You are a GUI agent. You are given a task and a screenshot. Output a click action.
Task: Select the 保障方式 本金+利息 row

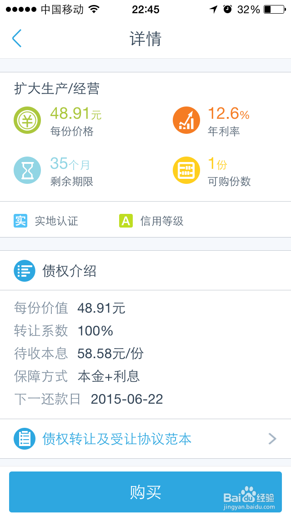coord(77,376)
